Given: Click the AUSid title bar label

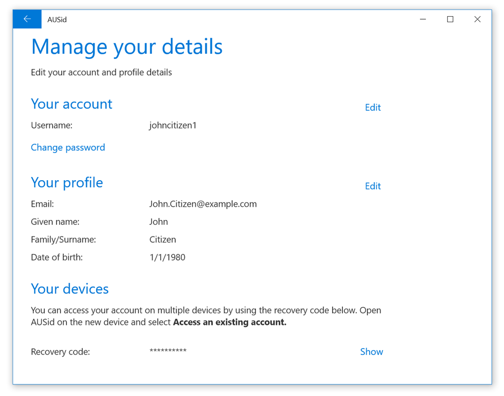Looking at the screenshot, I should 56,19.
